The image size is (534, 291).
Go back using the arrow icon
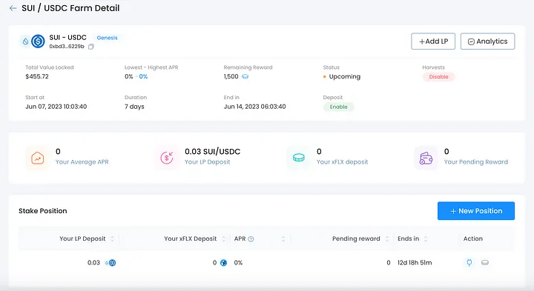13,8
